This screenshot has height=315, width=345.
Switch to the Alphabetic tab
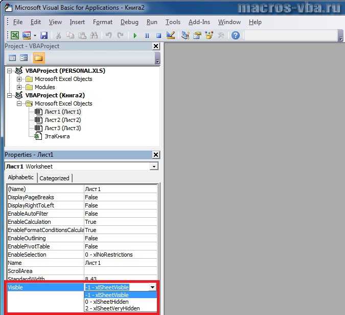[21, 177]
